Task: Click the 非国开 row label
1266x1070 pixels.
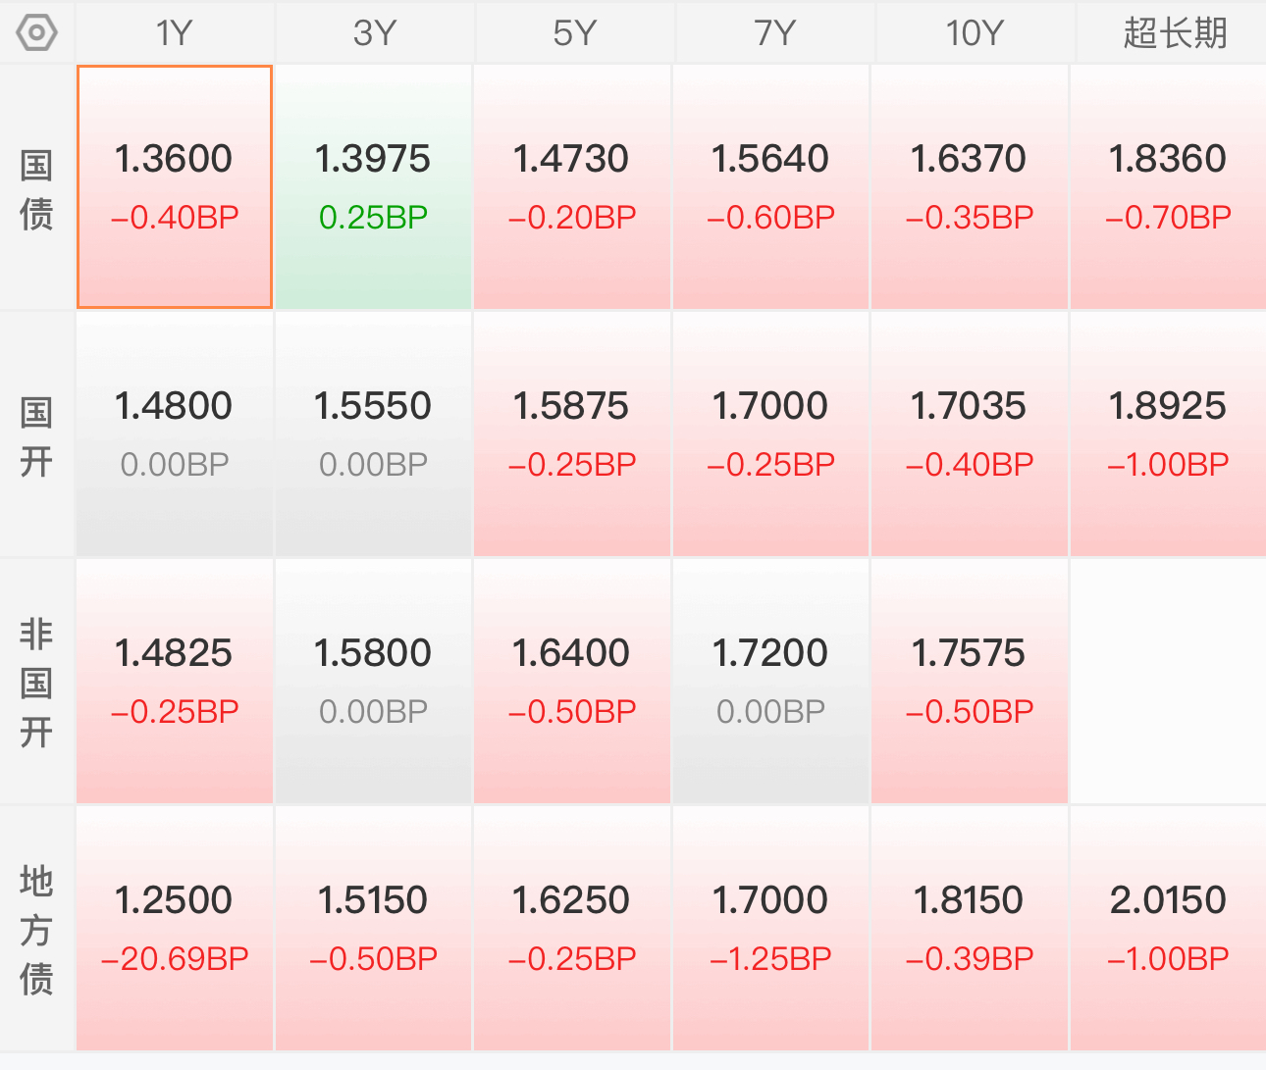Action: tap(36, 683)
